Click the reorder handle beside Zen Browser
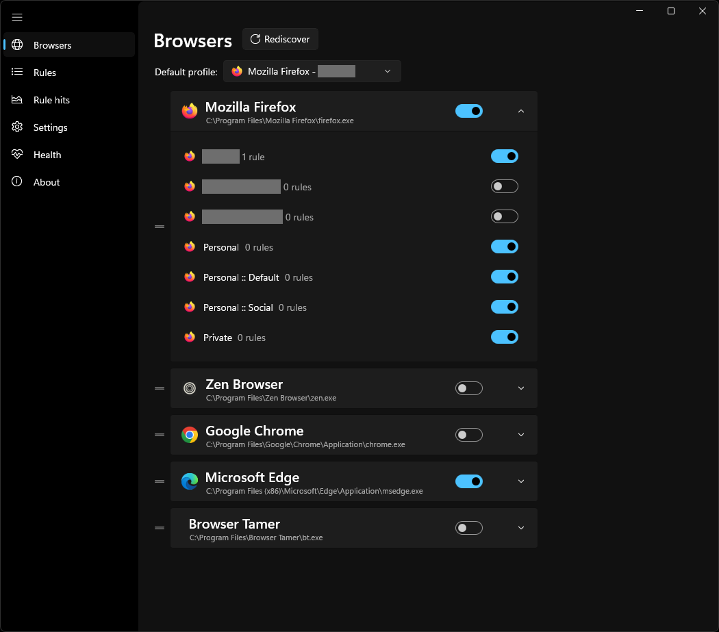719x632 pixels. (160, 388)
